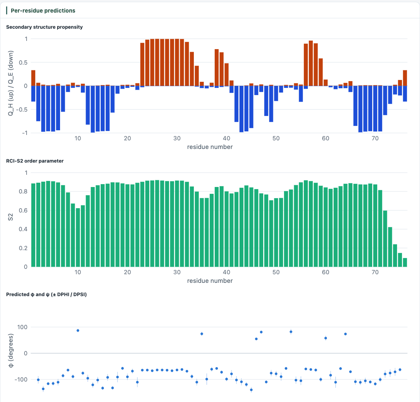Click the "φ (degrees)" y-axis label
This screenshot has width=420, height=402.
click(x=11, y=350)
